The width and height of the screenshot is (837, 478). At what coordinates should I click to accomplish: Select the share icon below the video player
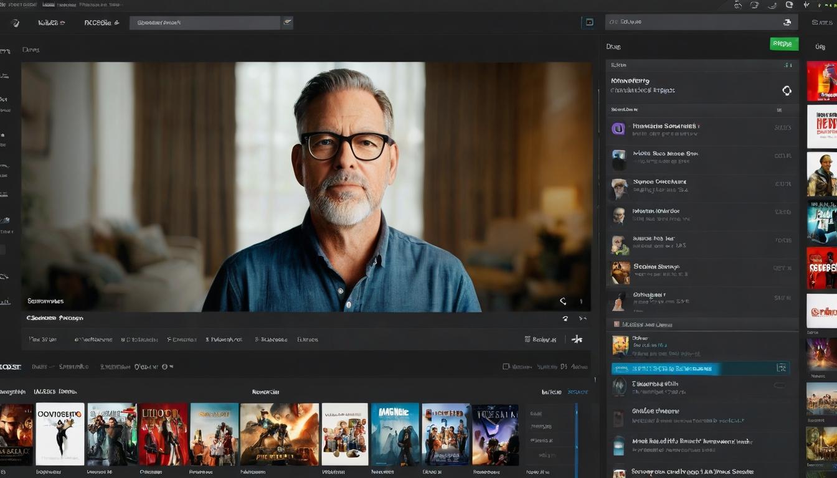(563, 301)
